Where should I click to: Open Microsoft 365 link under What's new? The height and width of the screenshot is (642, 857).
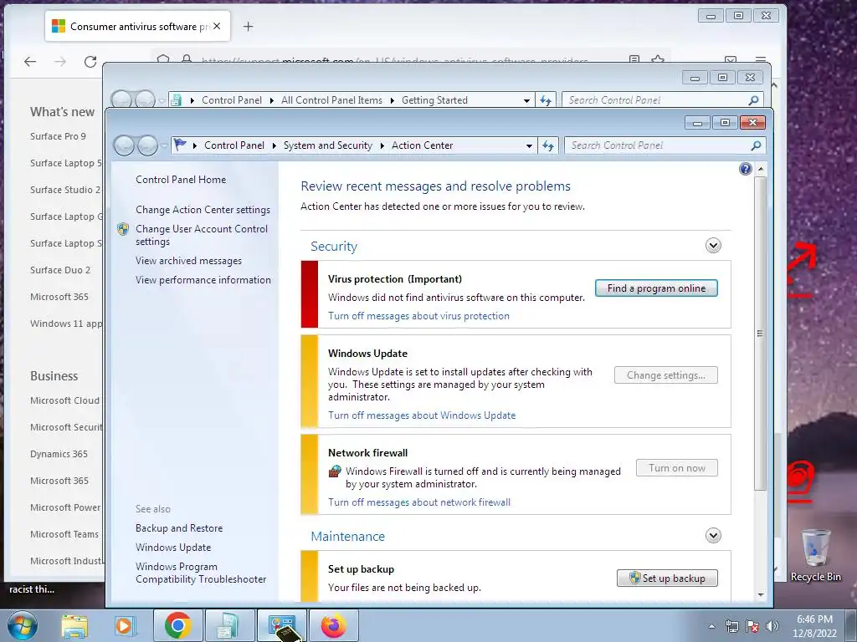pyautogui.click(x=59, y=297)
